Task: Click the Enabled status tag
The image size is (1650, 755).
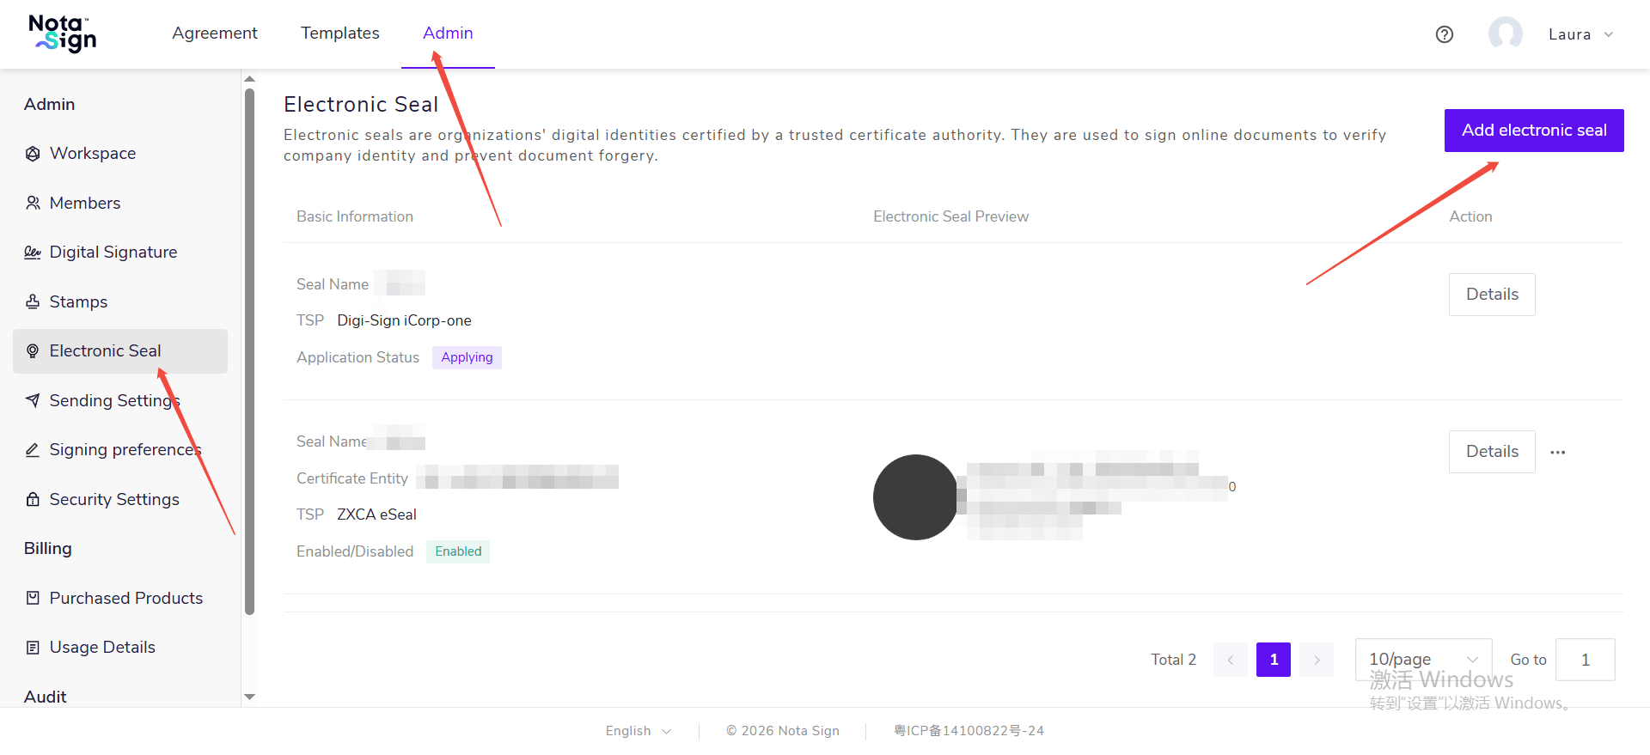Action: click(458, 551)
